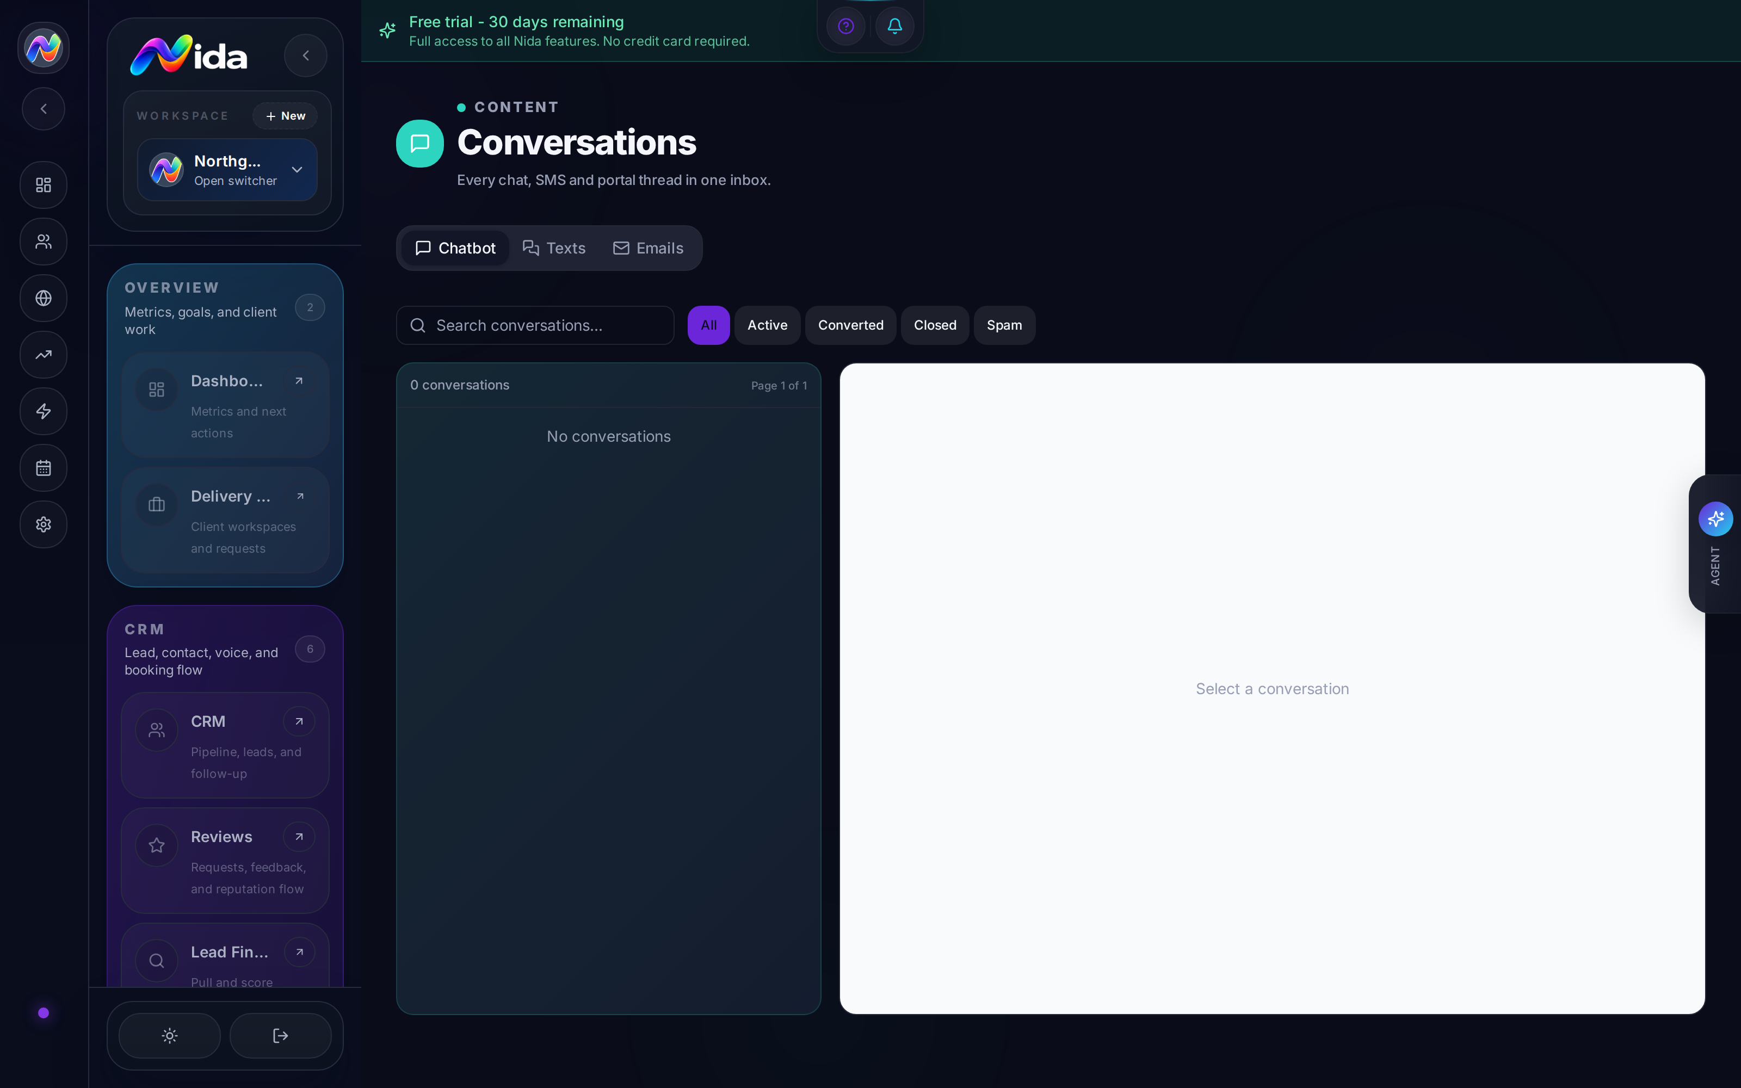Click the purple dot at rail bottom
This screenshot has height=1088, width=1741.
tap(43, 1013)
